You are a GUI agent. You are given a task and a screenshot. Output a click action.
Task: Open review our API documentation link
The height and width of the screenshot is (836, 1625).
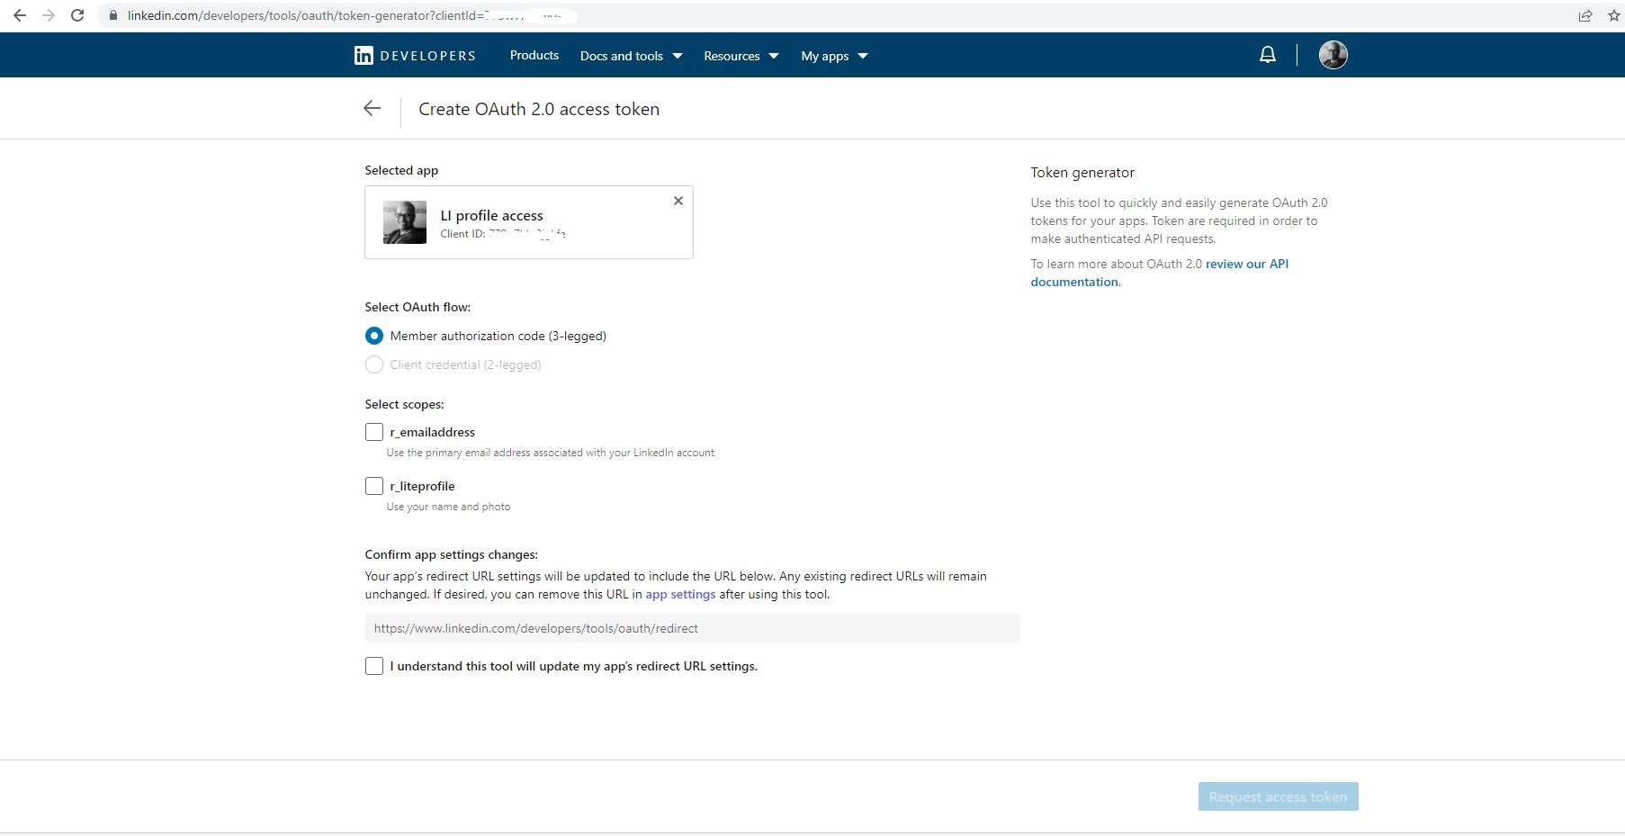(1159, 273)
